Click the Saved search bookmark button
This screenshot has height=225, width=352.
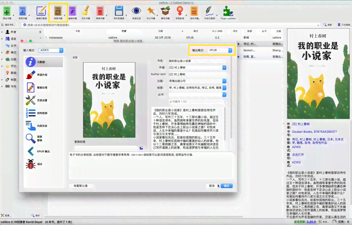coord(344,25)
